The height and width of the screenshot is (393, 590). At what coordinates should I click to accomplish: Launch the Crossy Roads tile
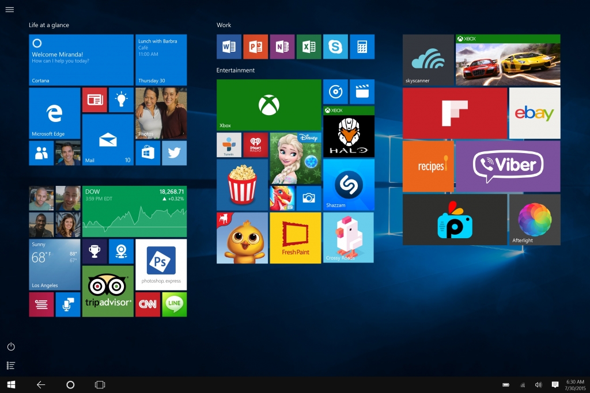tap(349, 238)
